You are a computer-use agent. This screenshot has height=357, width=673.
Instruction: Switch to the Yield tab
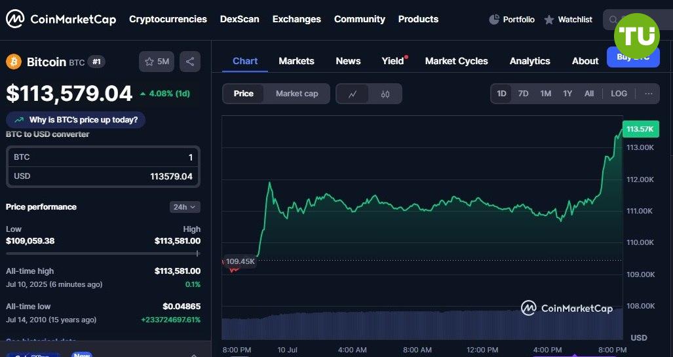393,61
